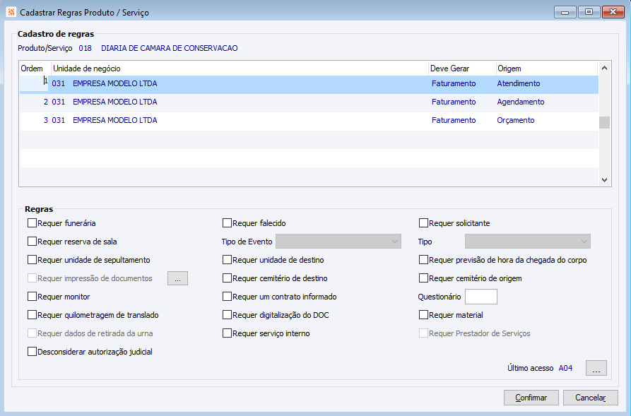This screenshot has width=631, height=416.
Task: Click the application icon in title bar
Action: [11, 12]
